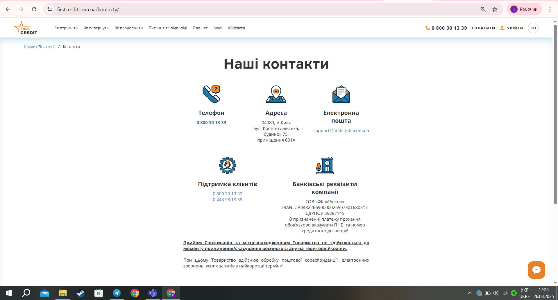Screen dimensions: 558x300
Task: Click the 0 443 93 13 39 link
Action: pyautogui.click(x=228, y=200)
